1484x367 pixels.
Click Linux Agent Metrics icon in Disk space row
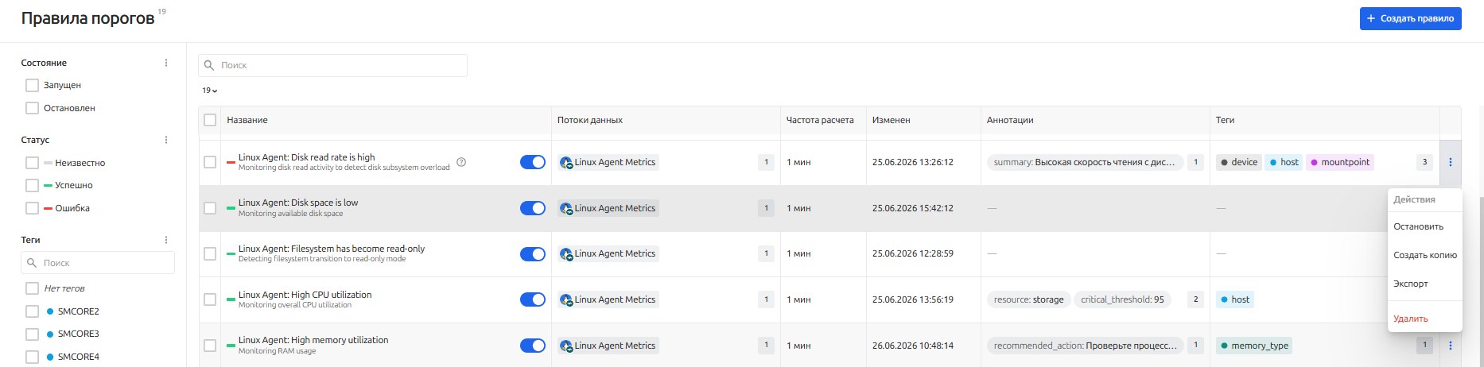pos(566,209)
